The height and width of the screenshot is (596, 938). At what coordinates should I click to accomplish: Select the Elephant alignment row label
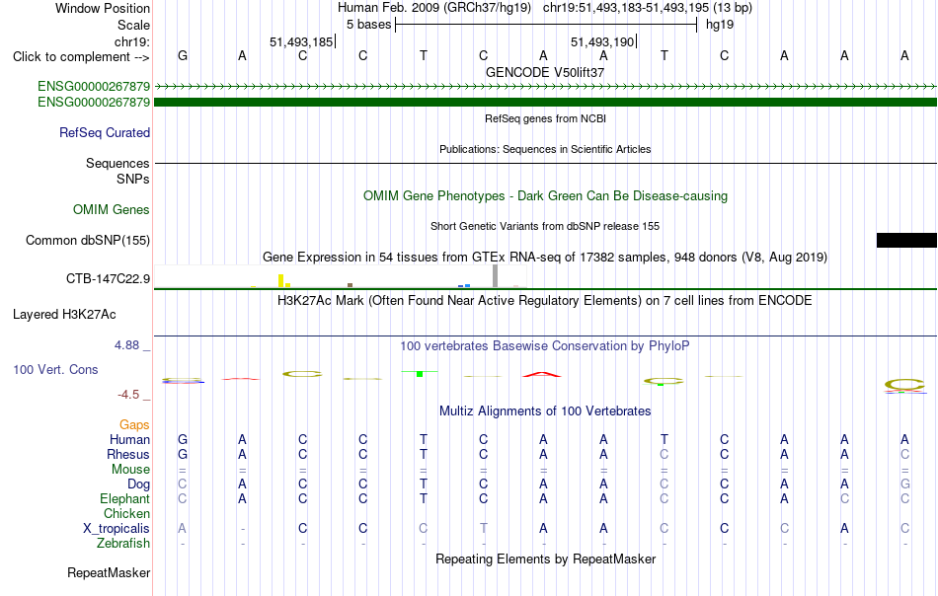125,499
